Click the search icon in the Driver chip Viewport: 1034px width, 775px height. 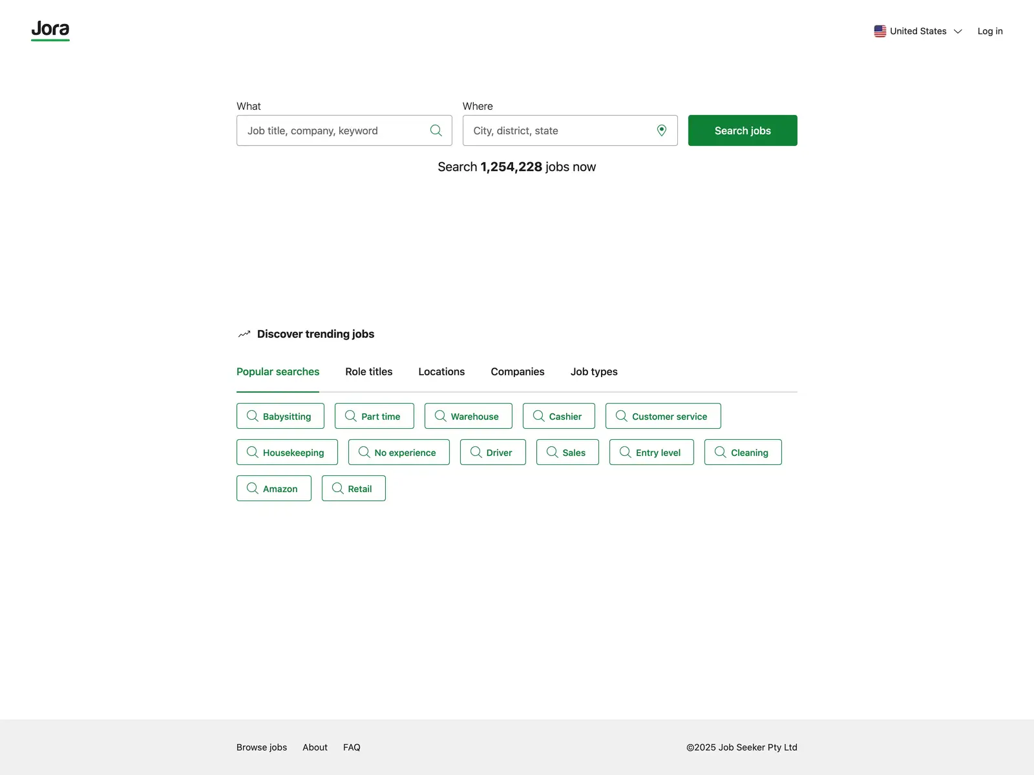(x=476, y=452)
